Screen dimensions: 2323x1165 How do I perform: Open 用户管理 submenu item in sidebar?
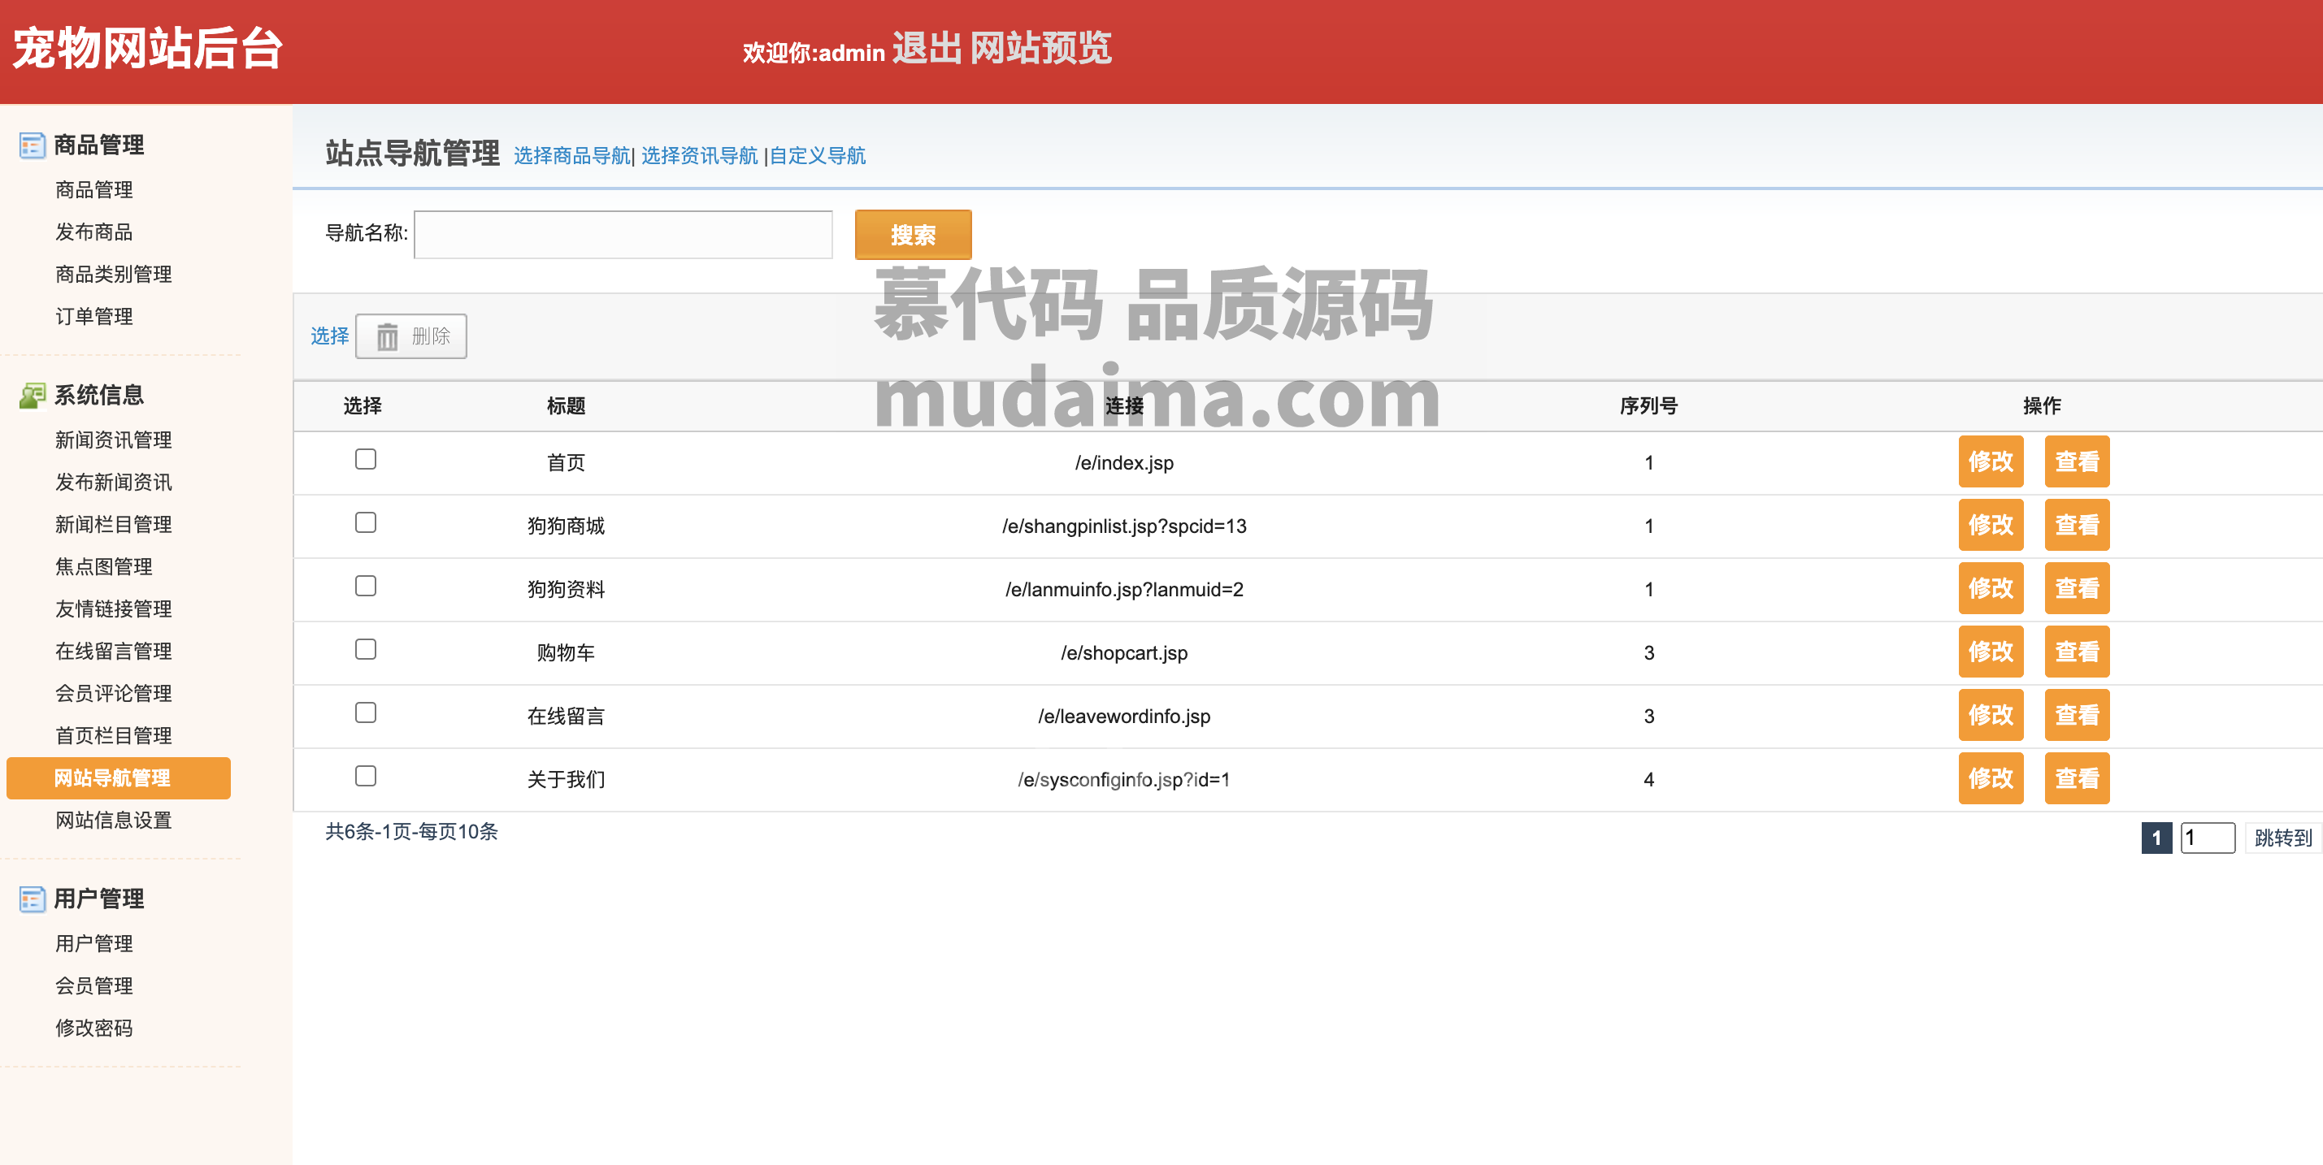[x=93, y=943]
